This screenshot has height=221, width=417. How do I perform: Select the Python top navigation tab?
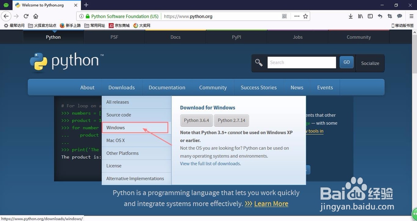[x=53, y=37]
